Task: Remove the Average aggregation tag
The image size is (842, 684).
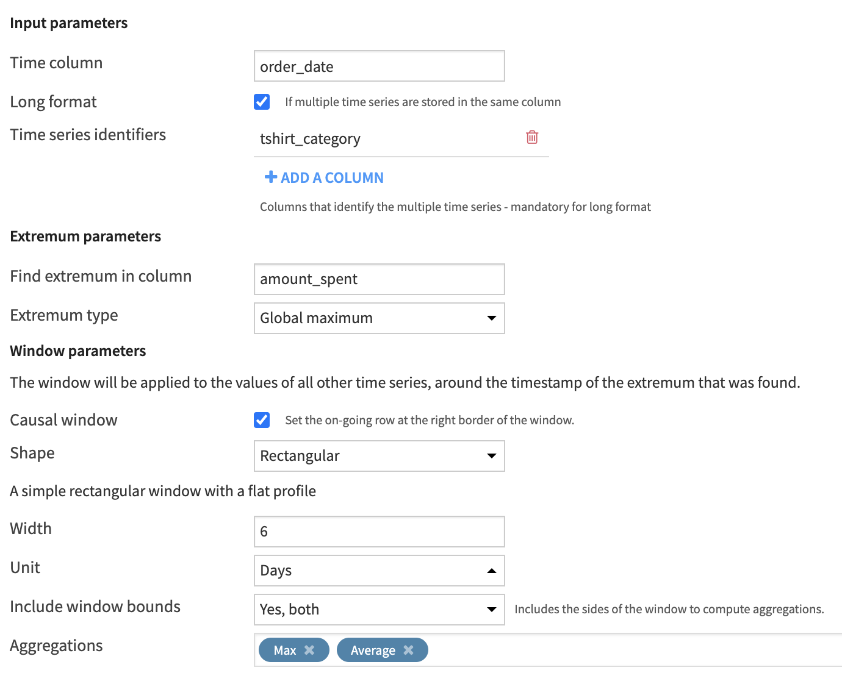Action: [x=409, y=650]
